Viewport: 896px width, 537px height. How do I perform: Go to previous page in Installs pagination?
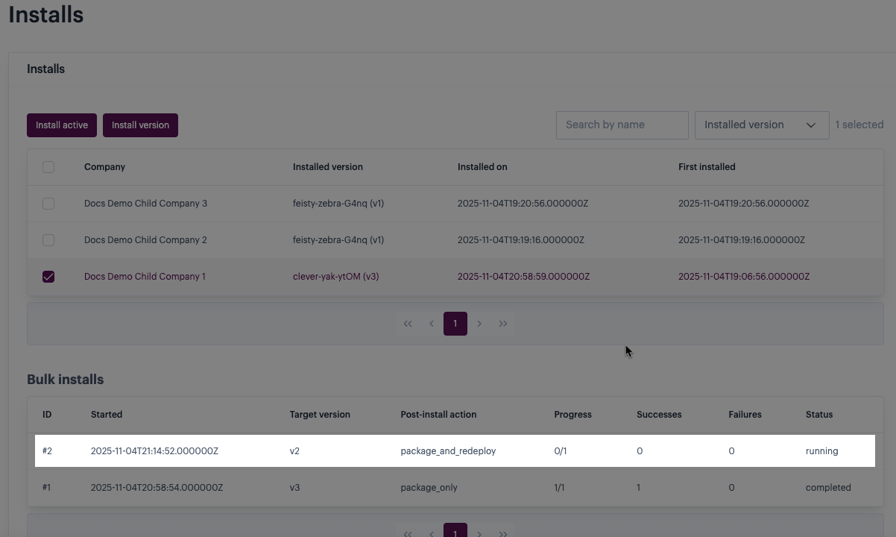[432, 324]
